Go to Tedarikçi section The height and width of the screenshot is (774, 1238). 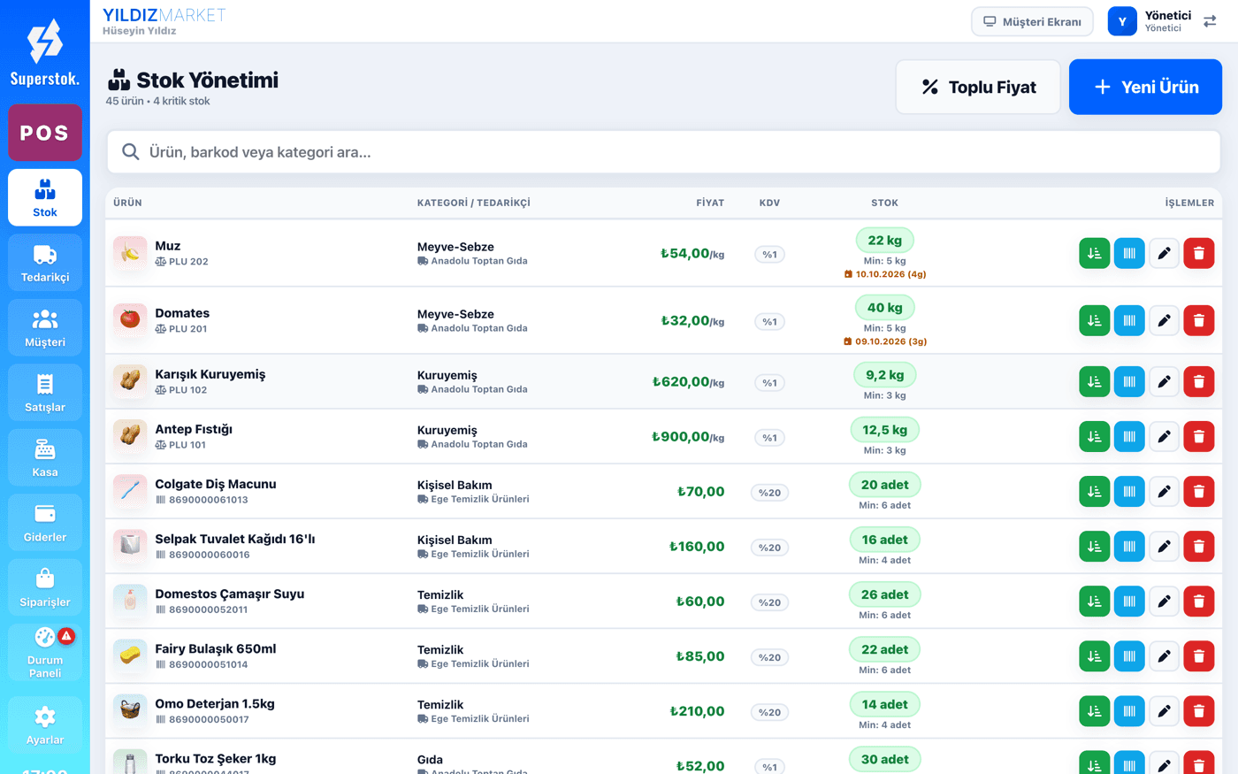click(45, 263)
